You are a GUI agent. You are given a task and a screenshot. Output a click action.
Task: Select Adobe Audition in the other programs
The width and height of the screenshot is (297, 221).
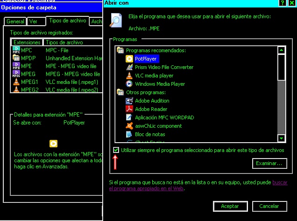coord(152,101)
